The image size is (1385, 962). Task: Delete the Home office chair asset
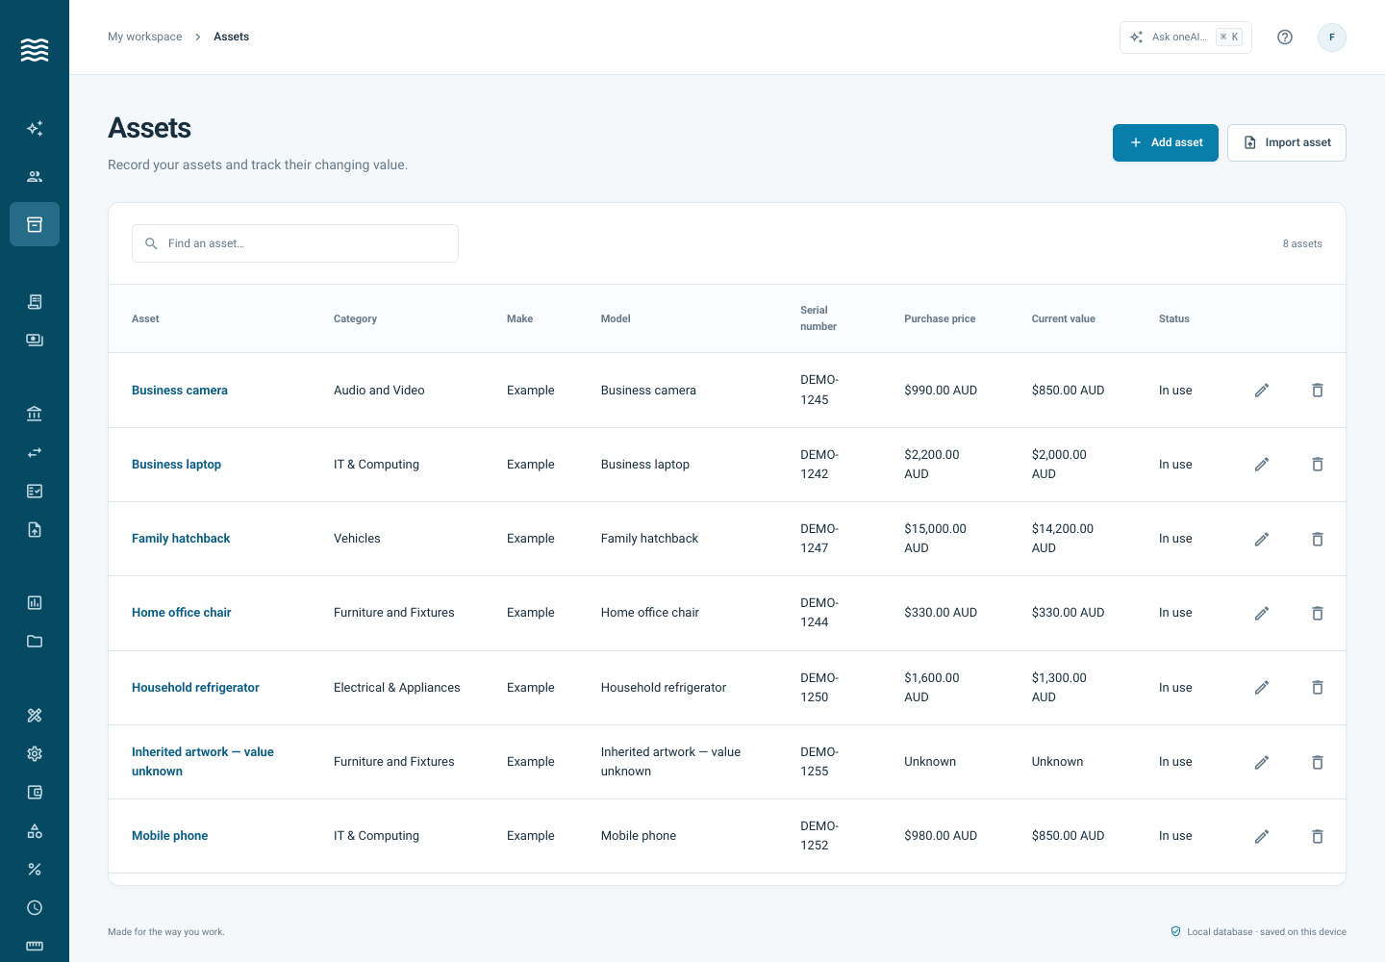coord(1318,613)
